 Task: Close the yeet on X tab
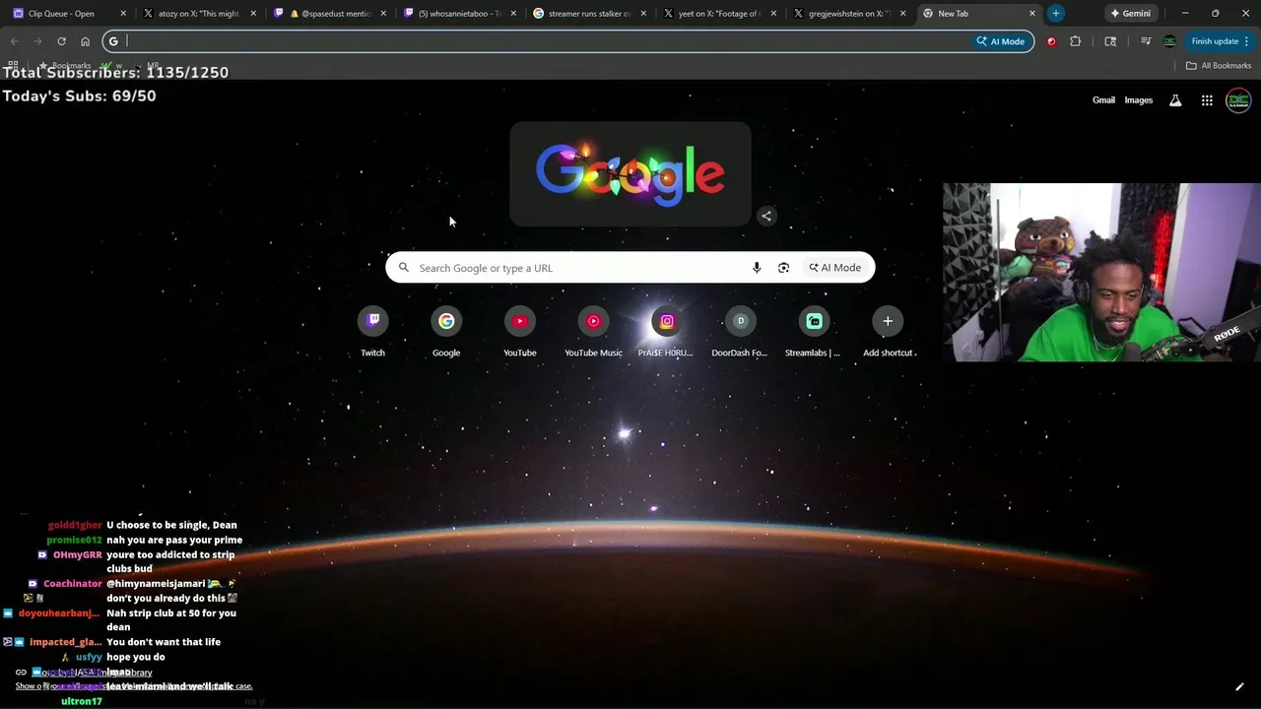pyautogui.click(x=772, y=14)
